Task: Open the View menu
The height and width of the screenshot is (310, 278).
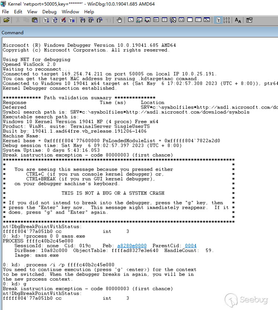Action: point(32,12)
